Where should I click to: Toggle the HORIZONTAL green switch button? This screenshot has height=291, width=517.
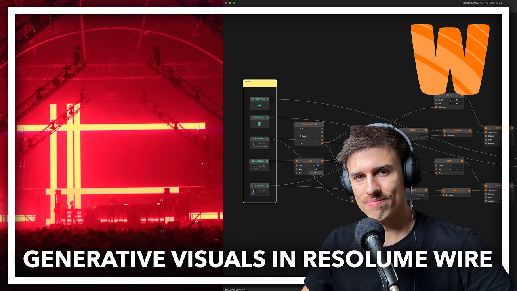click(x=259, y=105)
